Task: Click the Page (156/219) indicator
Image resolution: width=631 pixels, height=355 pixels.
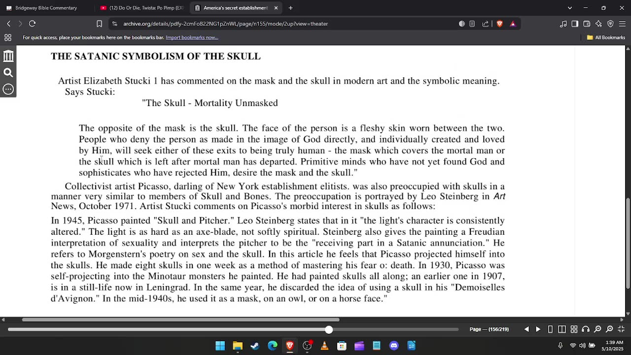Action: point(489,329)
